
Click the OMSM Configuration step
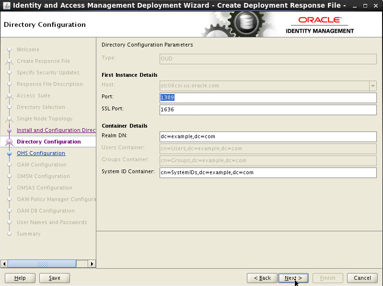(43, 176)
